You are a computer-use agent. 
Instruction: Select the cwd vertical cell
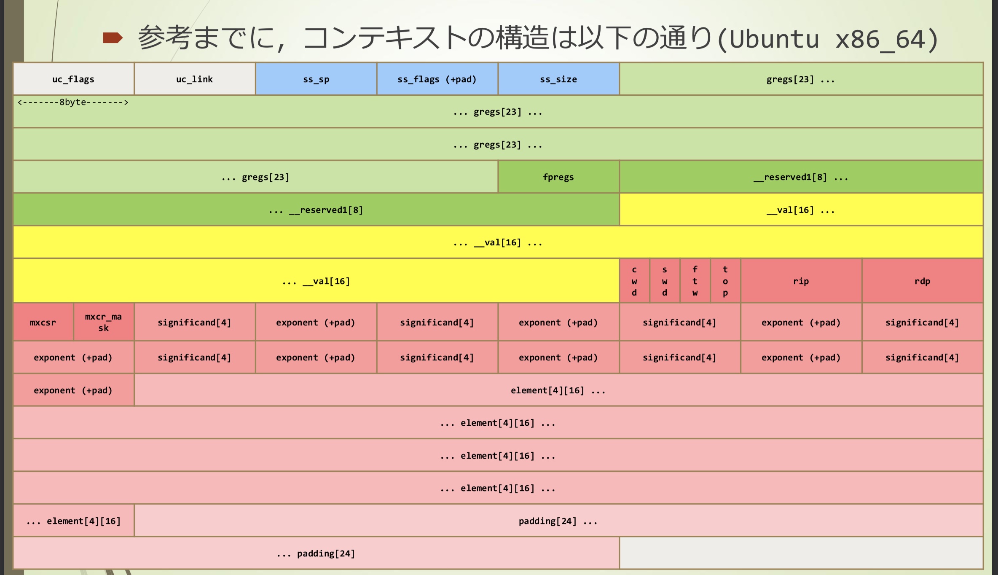click(634, 281)
